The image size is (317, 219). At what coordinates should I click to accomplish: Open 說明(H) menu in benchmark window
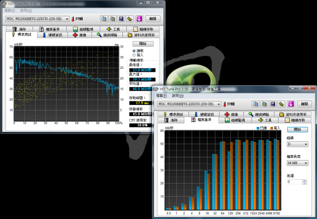[x=26, y=10]
